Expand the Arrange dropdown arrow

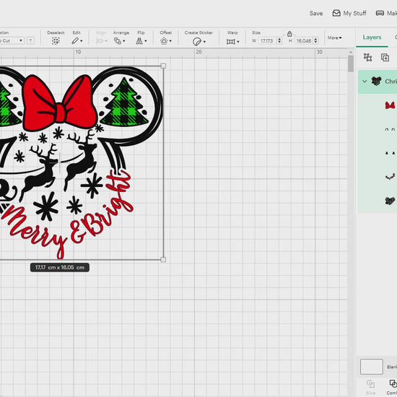coord(124,40)
